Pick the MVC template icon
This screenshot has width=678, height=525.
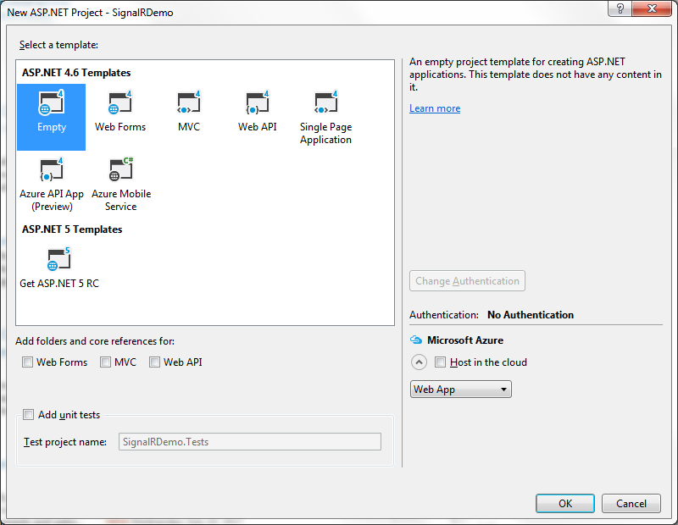coord(189,102)
